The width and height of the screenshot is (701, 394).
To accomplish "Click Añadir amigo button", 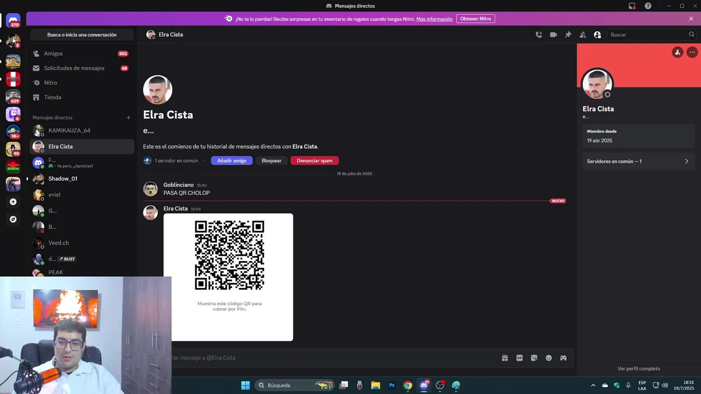I will (x=232, y=161).
